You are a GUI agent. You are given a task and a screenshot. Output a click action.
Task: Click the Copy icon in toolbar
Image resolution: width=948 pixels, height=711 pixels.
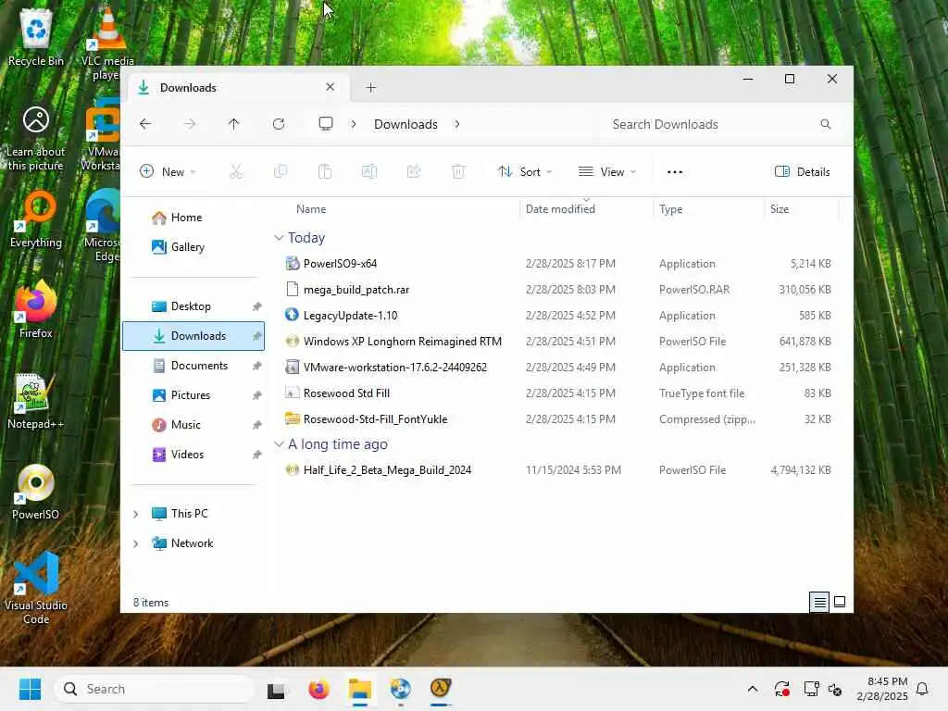281,171
